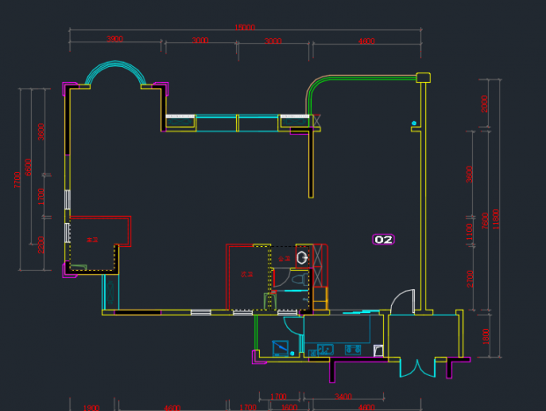The image size is (546, 411).
Task: Click the 3400 dimension at bottom
Action: click(343, 398)
